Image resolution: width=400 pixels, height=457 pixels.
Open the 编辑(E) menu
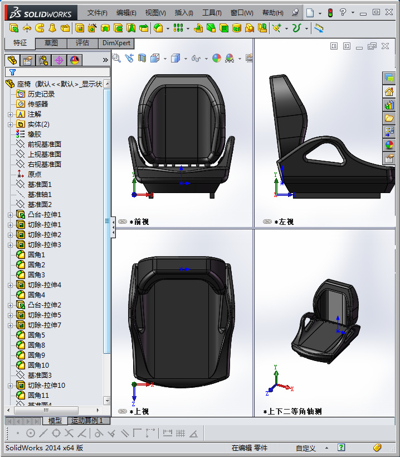[x=126, y=12]
